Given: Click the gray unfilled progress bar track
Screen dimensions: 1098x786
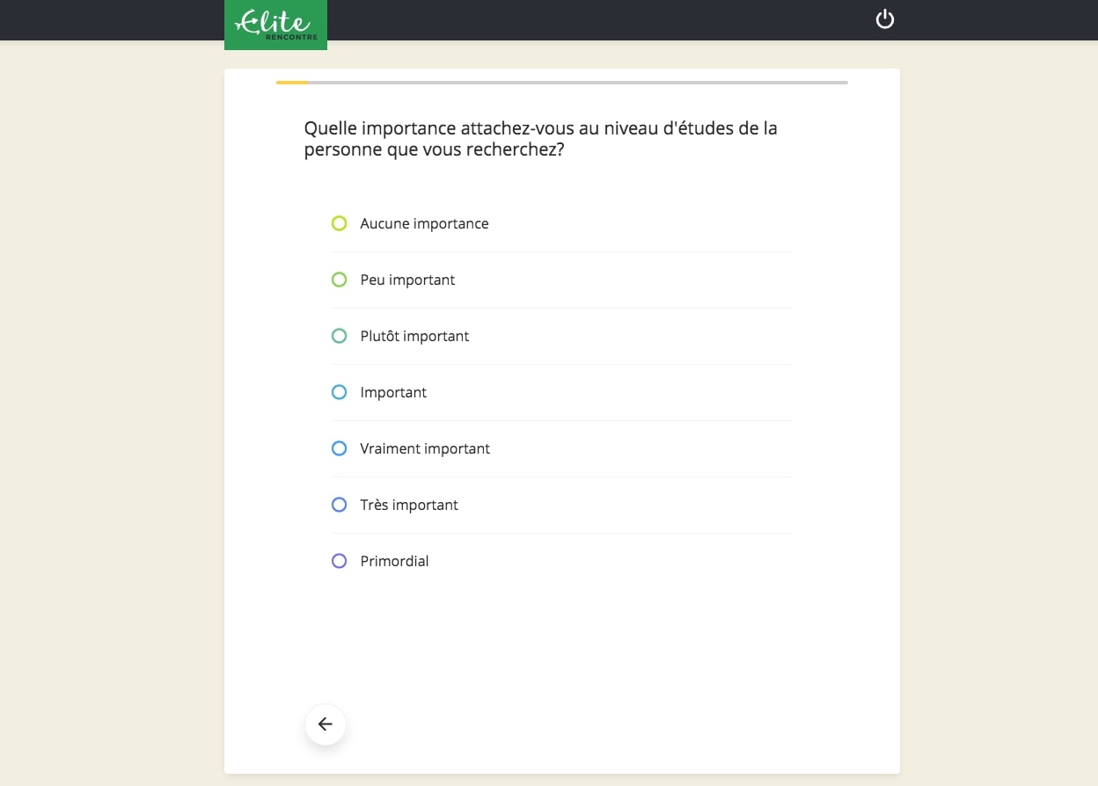Looking at the screenshot, I should (578, 83).
